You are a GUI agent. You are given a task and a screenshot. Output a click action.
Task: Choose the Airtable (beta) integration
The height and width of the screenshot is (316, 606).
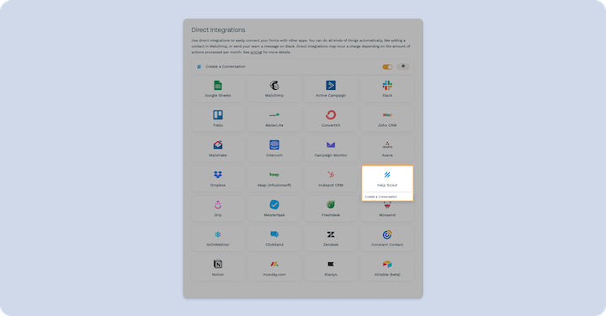(387, 268)
